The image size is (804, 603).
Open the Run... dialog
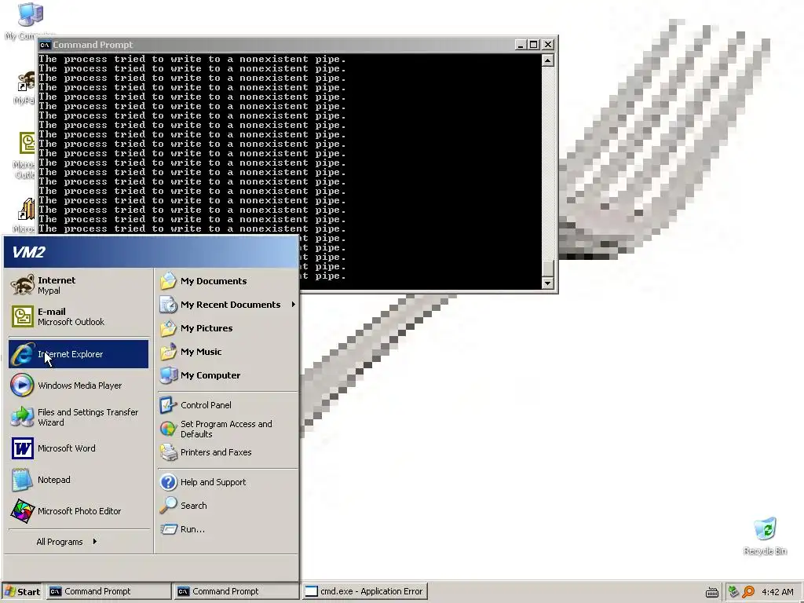[x=228, y=529]
